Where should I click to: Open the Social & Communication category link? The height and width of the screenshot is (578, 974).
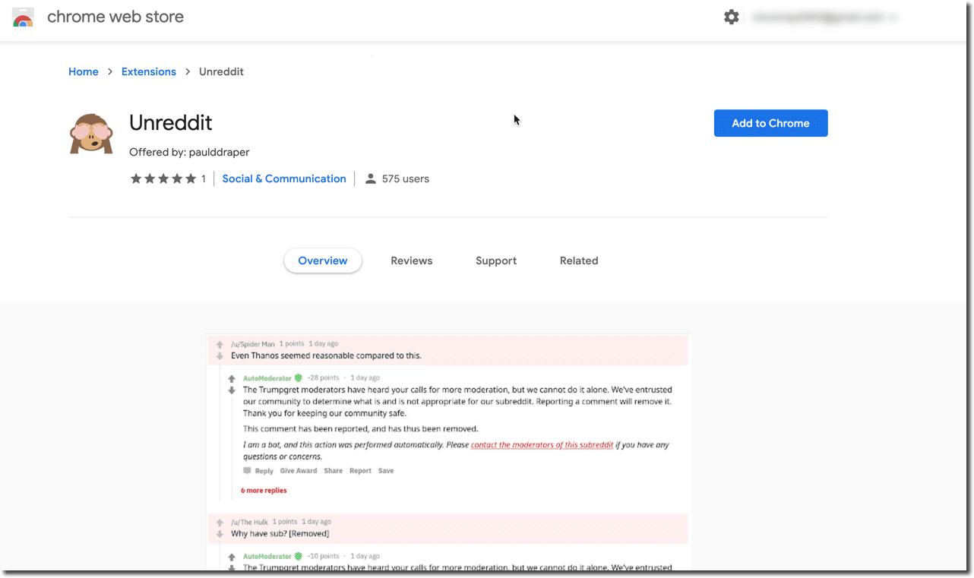pyautogui.click(x=284, y=178)
